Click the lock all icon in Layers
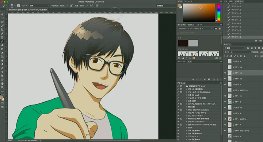Viewport: 263px width, 142px height. [244, 56]
